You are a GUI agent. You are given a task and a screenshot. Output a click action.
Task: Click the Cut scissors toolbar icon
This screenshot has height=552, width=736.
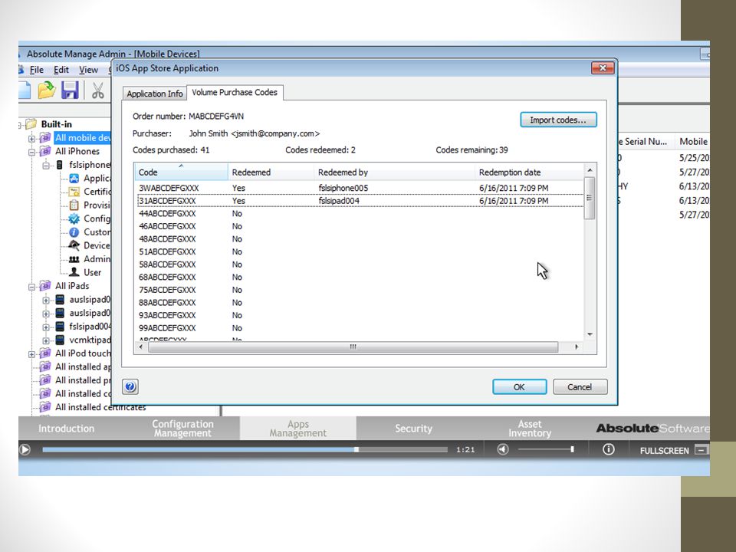coord(97,90)
